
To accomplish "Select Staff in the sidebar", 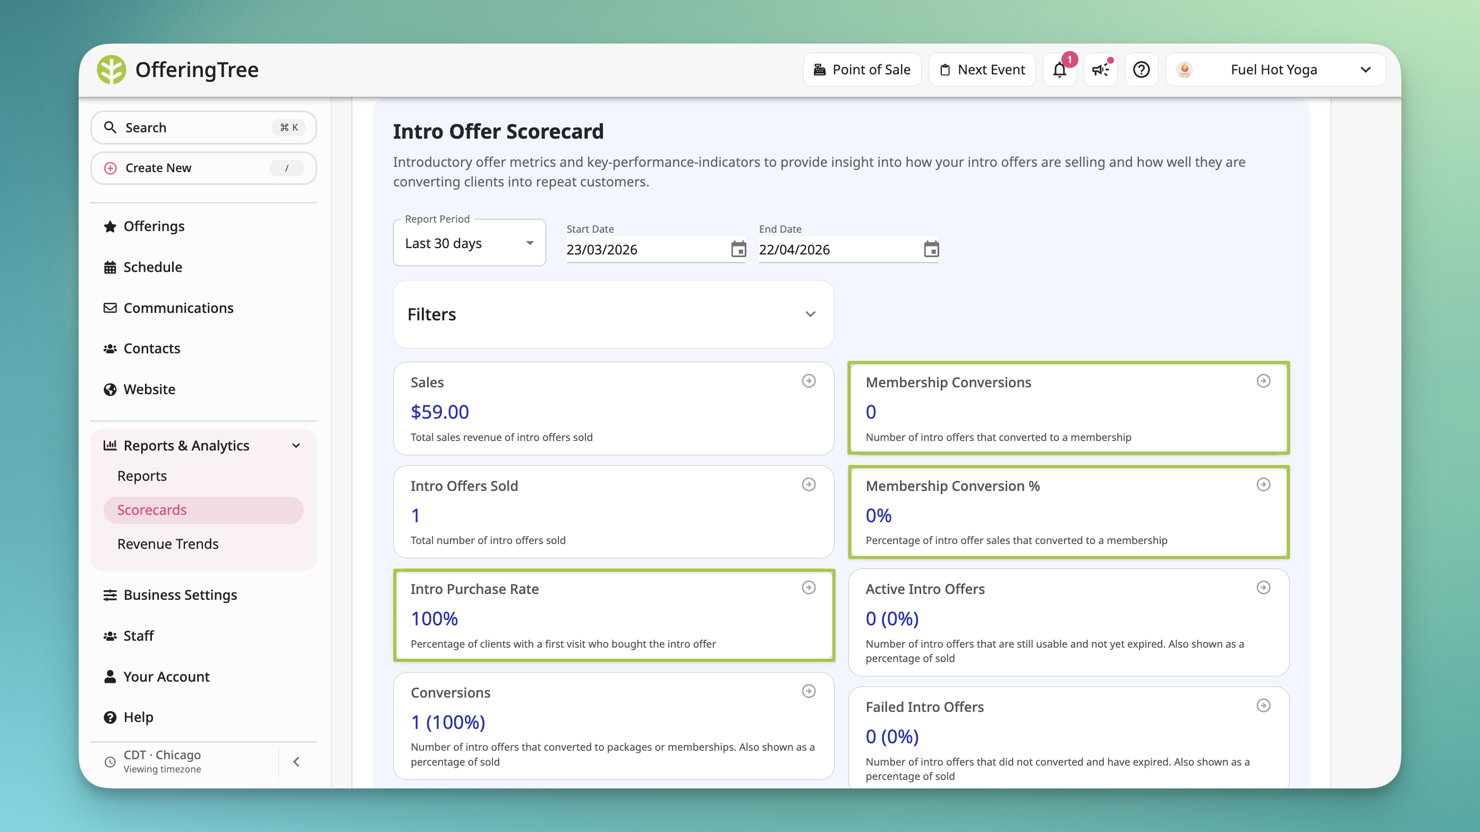I will pos(139,636).
